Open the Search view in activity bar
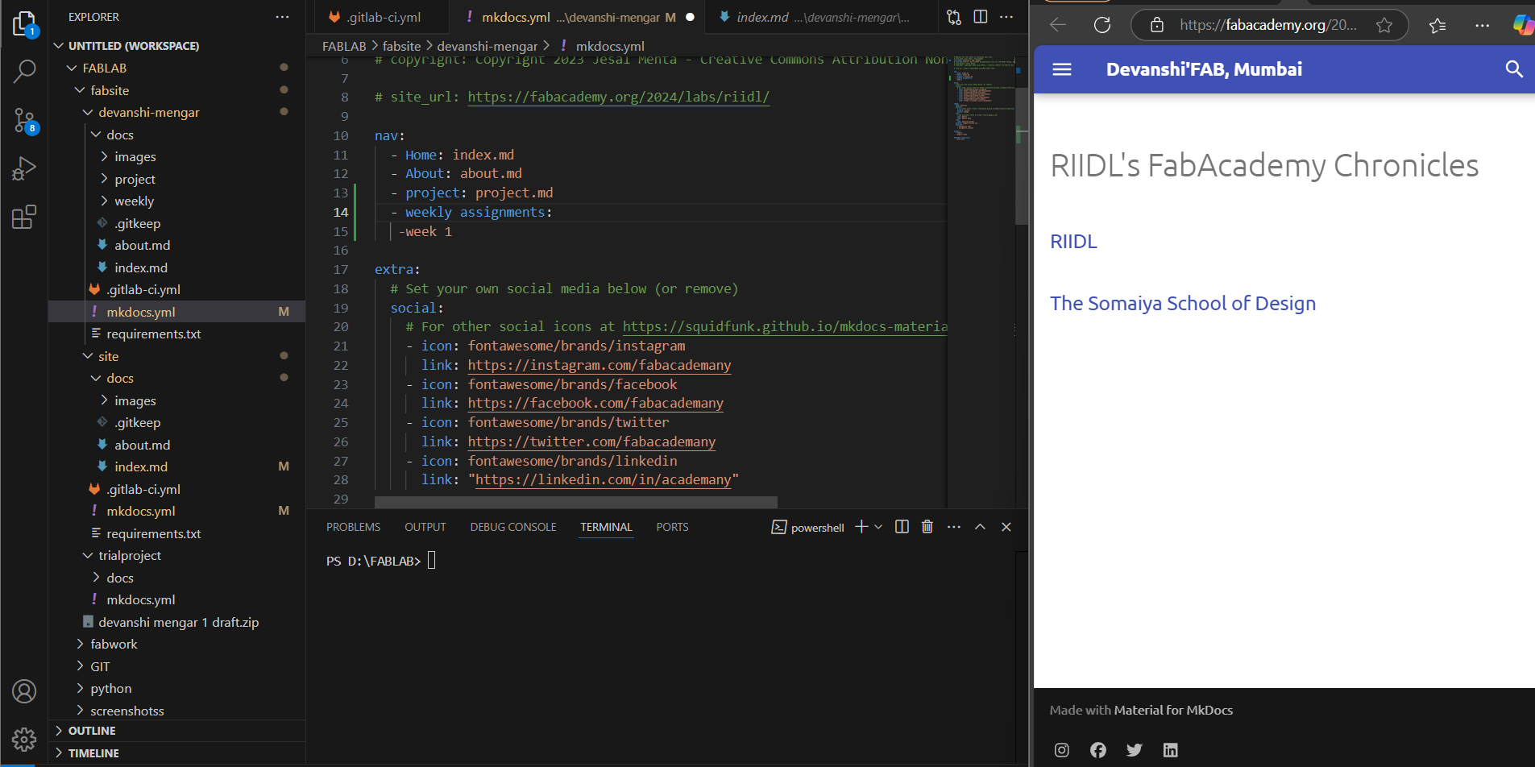The image size is (1535, 767). (24, 72)
